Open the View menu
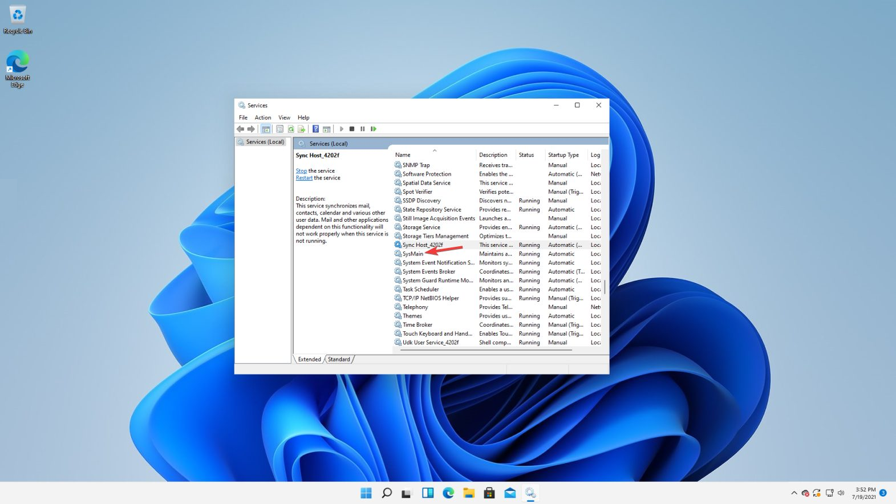This screenshot has width=896, height=504. 284,117
